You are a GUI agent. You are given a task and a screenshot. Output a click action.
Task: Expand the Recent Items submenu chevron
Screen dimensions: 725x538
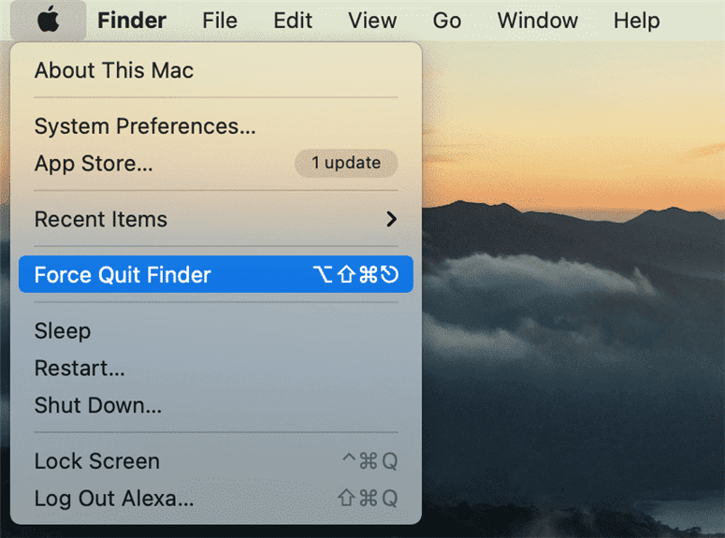pos(391,219)
